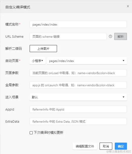Focus the 模式名称 input field

tap(78, 24)
